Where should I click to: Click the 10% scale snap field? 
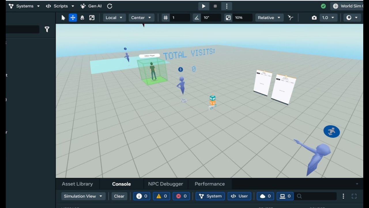(243, 18)
